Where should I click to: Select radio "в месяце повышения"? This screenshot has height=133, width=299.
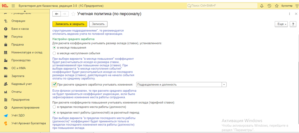pyautogui.click(x=54, y=48)
